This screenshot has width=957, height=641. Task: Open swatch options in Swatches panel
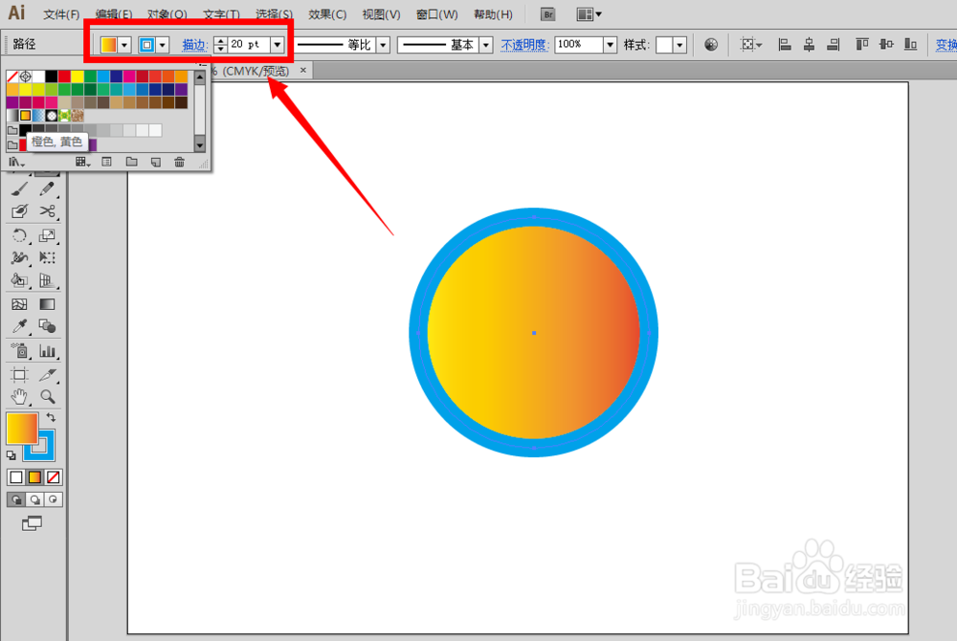pyautogui.click(x=107, y=162)
